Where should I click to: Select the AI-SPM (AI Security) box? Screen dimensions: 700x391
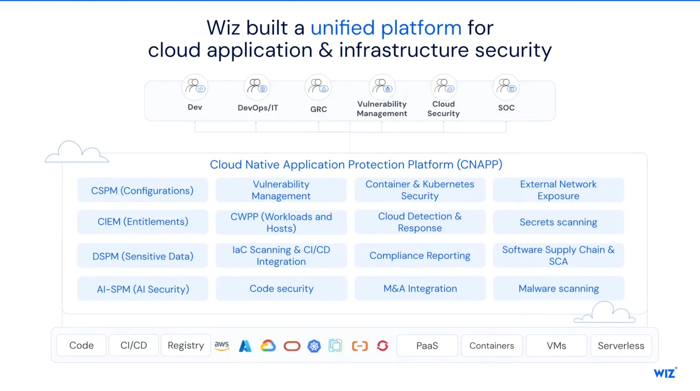(x=142, y=289)
